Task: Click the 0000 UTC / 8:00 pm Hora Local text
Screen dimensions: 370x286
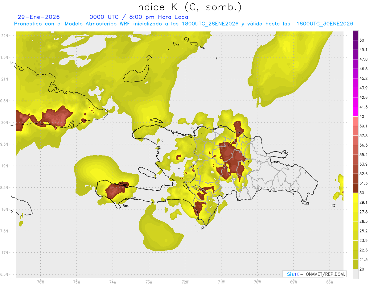Action: (139, 17)
